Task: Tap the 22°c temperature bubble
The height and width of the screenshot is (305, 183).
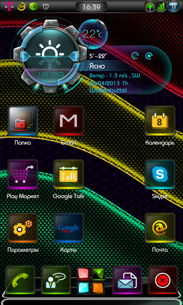Action: (x=93, y=34)
